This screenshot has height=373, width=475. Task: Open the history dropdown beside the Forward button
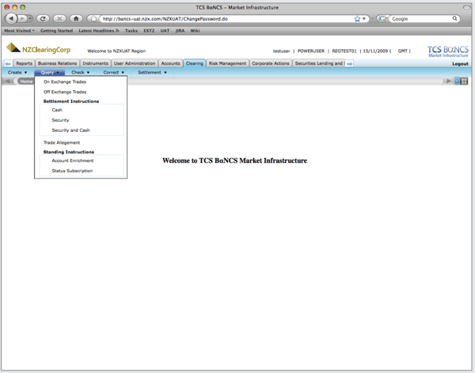[x=30, y=18]
